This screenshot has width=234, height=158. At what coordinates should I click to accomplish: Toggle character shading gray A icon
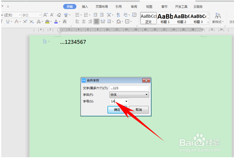(65, 22)
